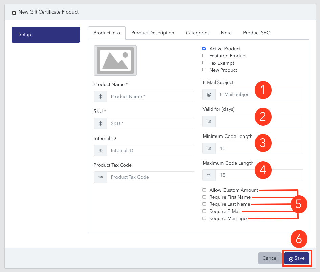Click the 123 icon beside Internal ID

point(101,150)
